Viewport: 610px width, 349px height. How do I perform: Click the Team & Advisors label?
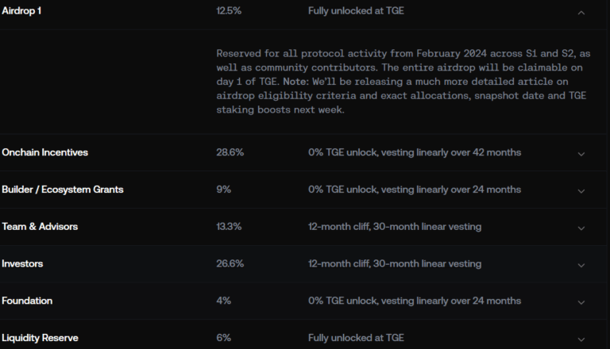click(40, 227)
